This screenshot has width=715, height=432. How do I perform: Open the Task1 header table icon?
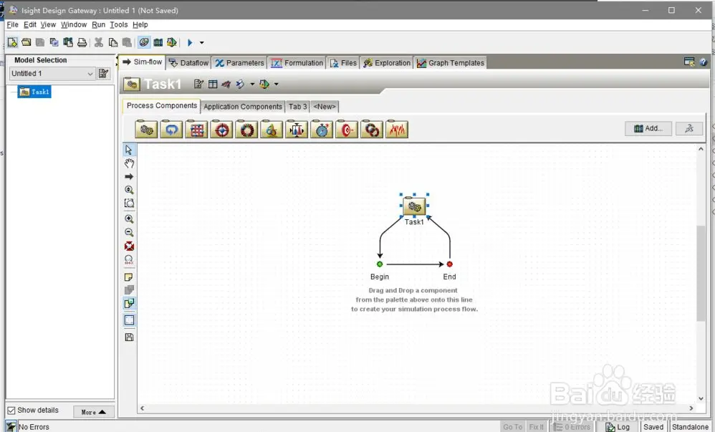coord(213,84)
